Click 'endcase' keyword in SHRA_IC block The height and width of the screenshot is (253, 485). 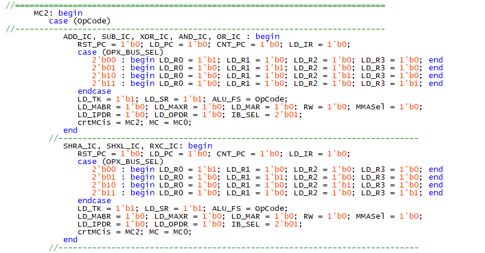(x=94, y=201)
